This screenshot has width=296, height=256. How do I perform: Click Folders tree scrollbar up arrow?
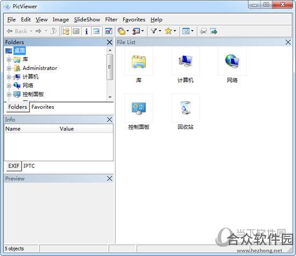click(x=110, y=50)
